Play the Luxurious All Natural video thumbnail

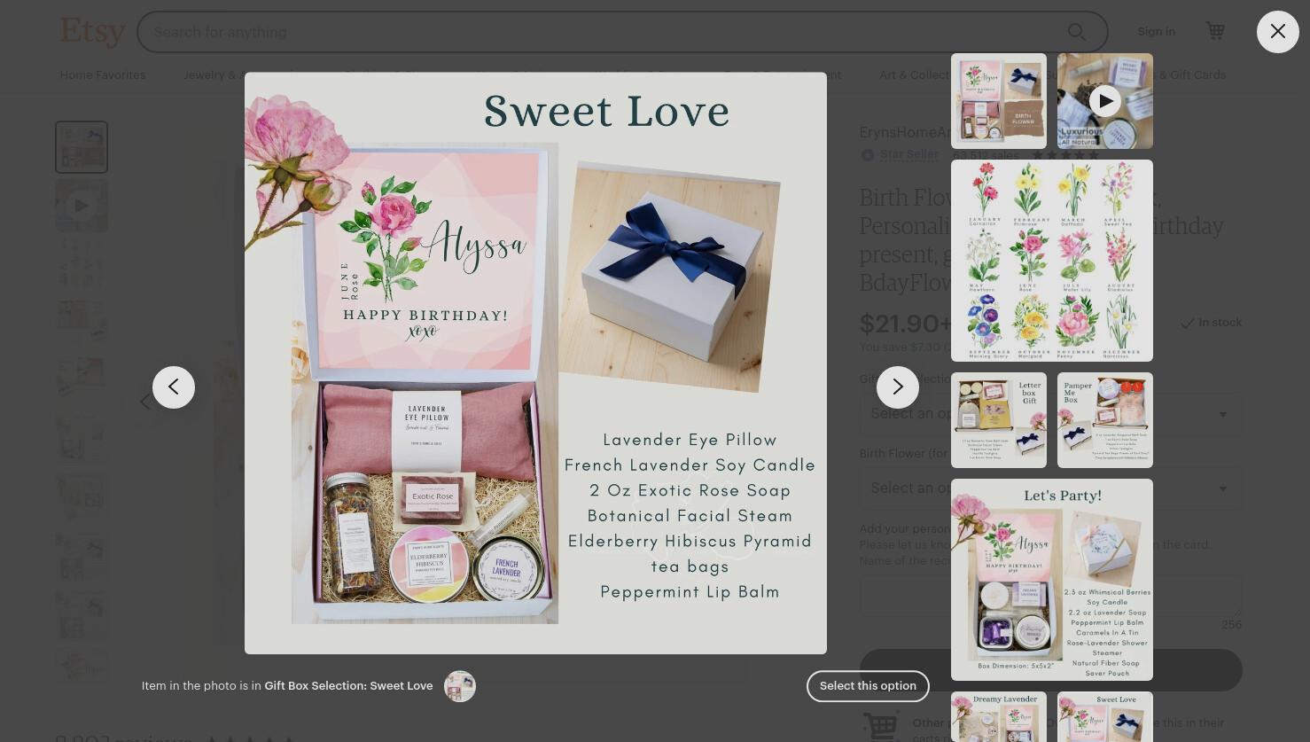[1105, 101]
